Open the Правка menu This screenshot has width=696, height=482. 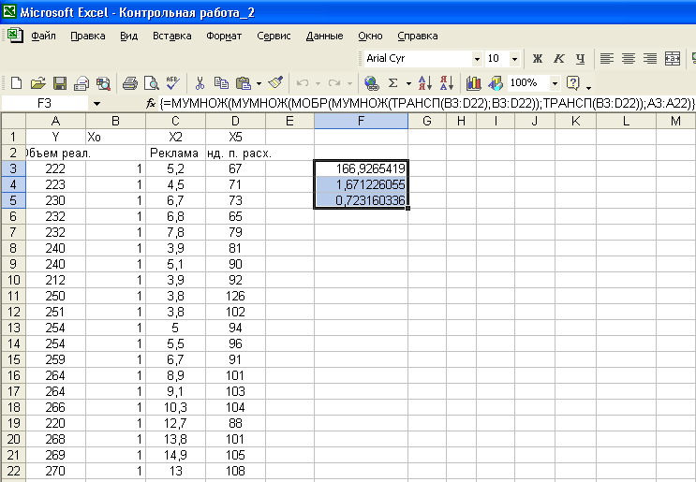pyautogui.click(x=88, y=36)
